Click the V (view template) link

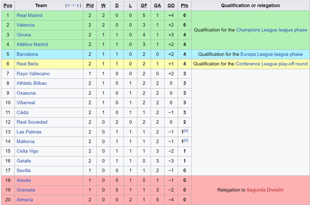point(68,6)
